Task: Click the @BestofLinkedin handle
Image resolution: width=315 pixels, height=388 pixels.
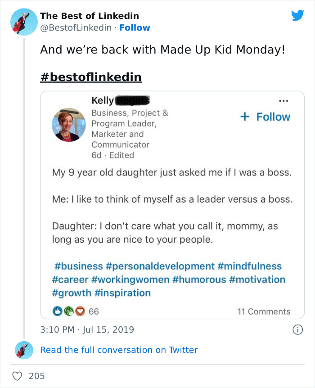Action: [76, 27]
